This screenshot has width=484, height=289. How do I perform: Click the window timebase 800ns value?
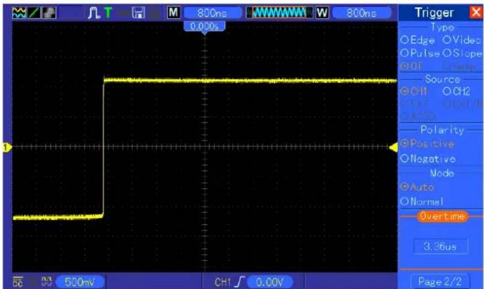point(361,13)
